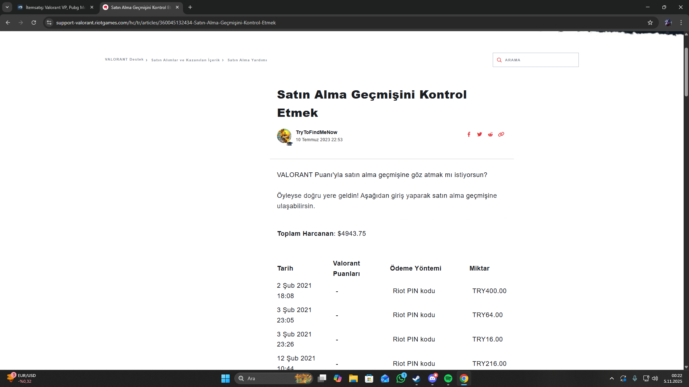Open Chrome profile avatar
This screenshot has height=387, width=689.
point(668,23)
